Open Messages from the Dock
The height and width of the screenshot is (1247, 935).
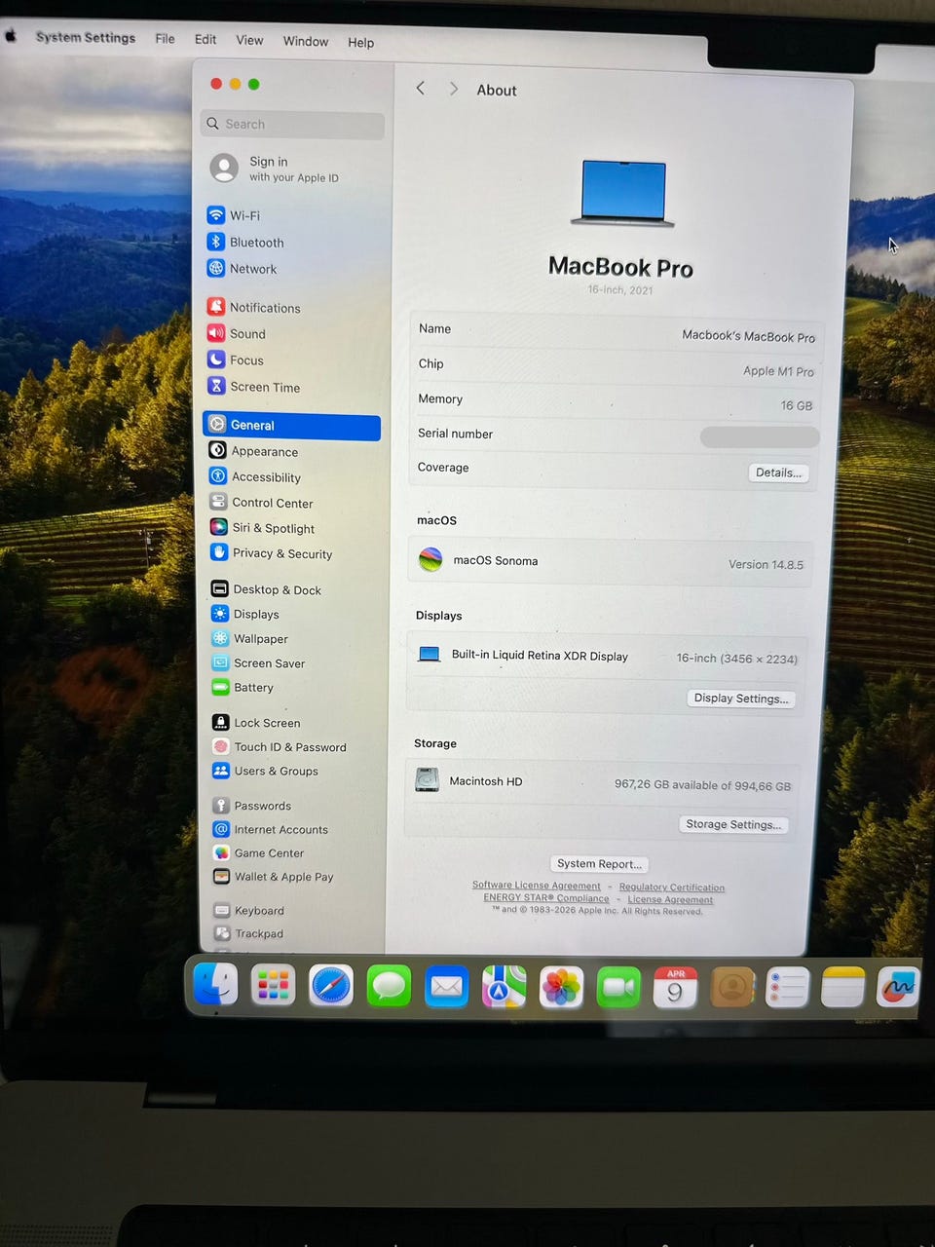click(389, 988)
